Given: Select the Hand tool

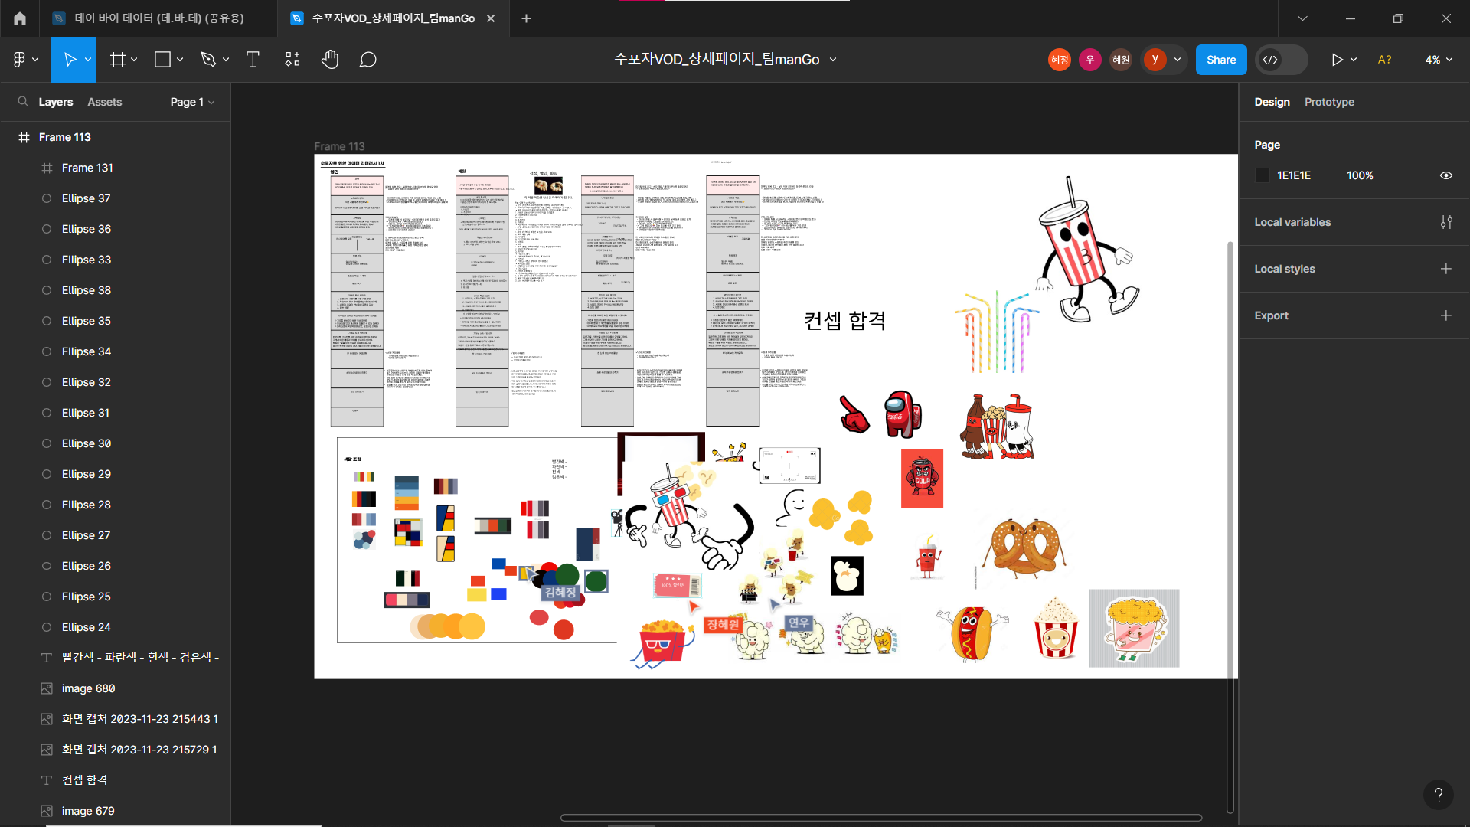Looking at the screenshot, I should pyautogui.click(x=330, y=60).
